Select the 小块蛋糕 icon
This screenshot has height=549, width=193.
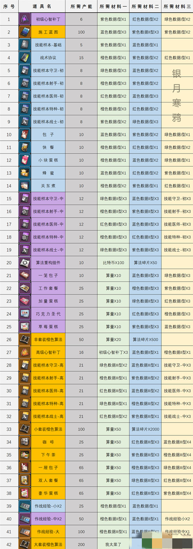(x=24, y=160)
